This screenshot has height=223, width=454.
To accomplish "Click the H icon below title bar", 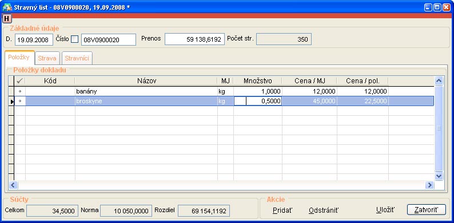I will coord(7,19).
